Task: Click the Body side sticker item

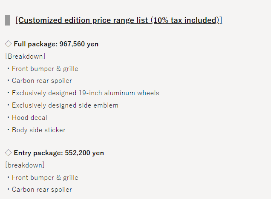Action: (x=38, y=130)
